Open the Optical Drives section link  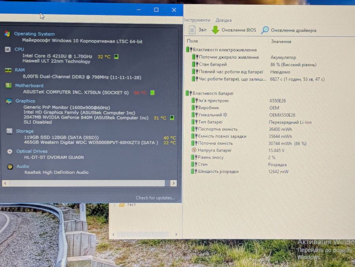tap(32, 151)
